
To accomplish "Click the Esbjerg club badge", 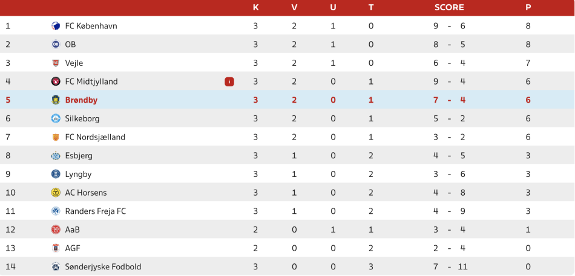I will [55, 156].
